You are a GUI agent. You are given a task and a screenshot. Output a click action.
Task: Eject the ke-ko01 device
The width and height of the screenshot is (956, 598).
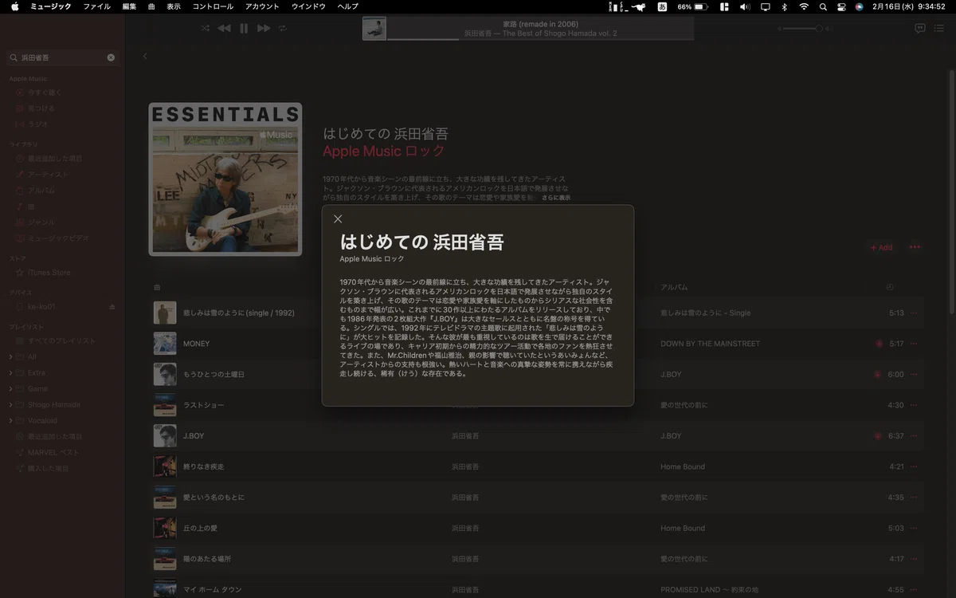tap(112, 307)
